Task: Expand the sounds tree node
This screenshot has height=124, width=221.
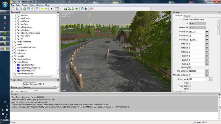Action: coord(12,56)
